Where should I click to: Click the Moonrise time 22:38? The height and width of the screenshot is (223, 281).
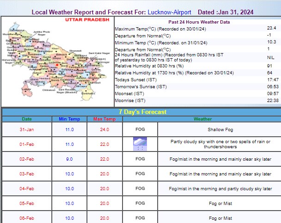coord(273,101)
